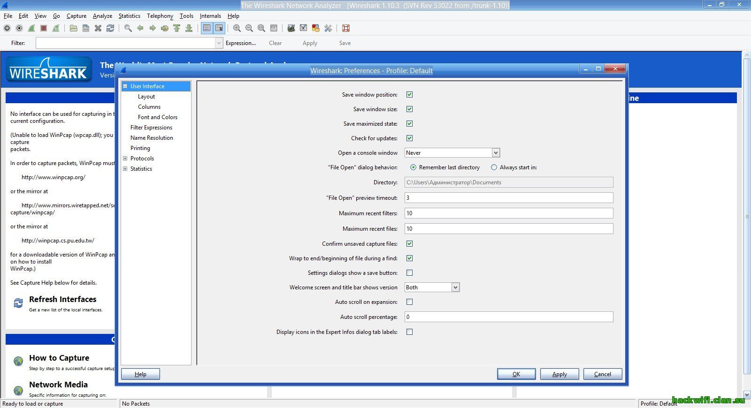Uncheck Save maximized state
This screenshot has height=408, width=751.
pyautogui.click(x=409, y=124)
